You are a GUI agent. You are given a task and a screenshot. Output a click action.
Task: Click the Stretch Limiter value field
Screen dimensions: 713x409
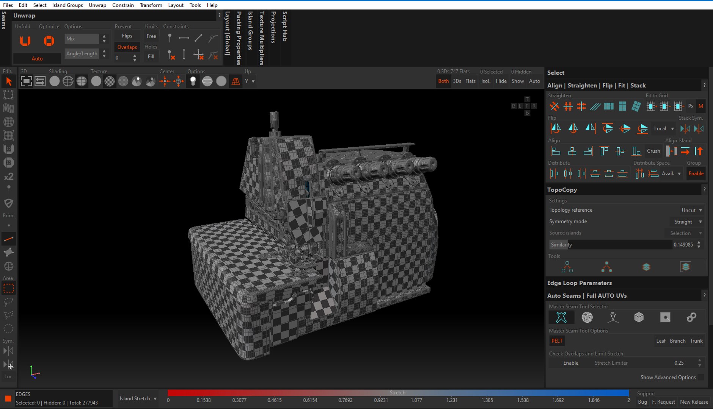coord(679,363)
